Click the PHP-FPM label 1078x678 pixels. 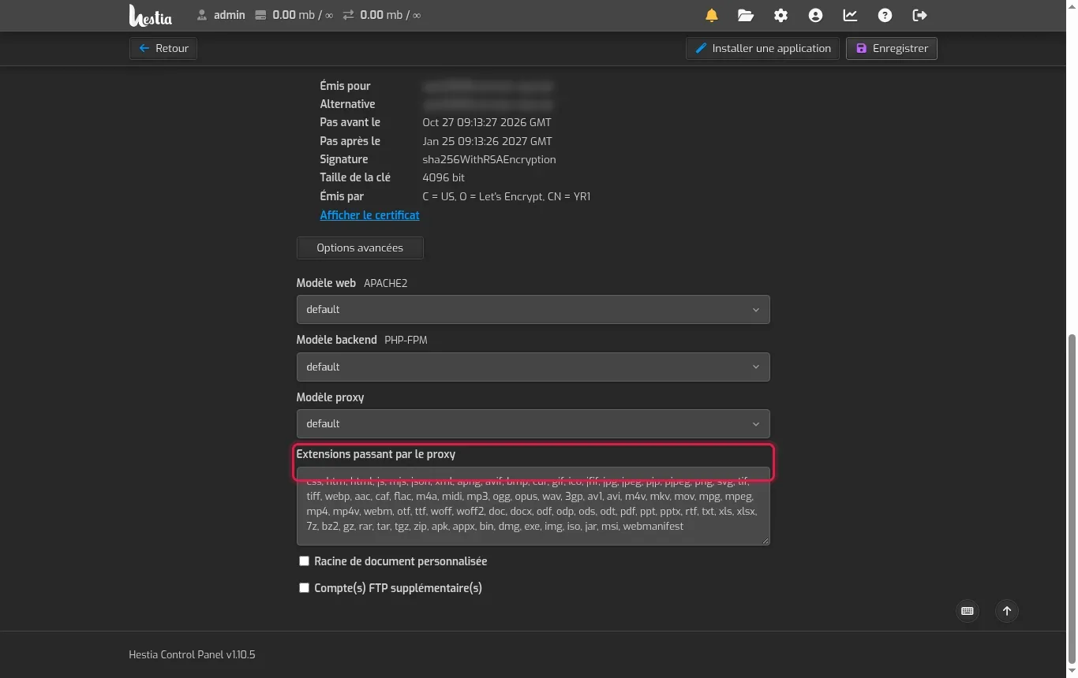[406, 340]
